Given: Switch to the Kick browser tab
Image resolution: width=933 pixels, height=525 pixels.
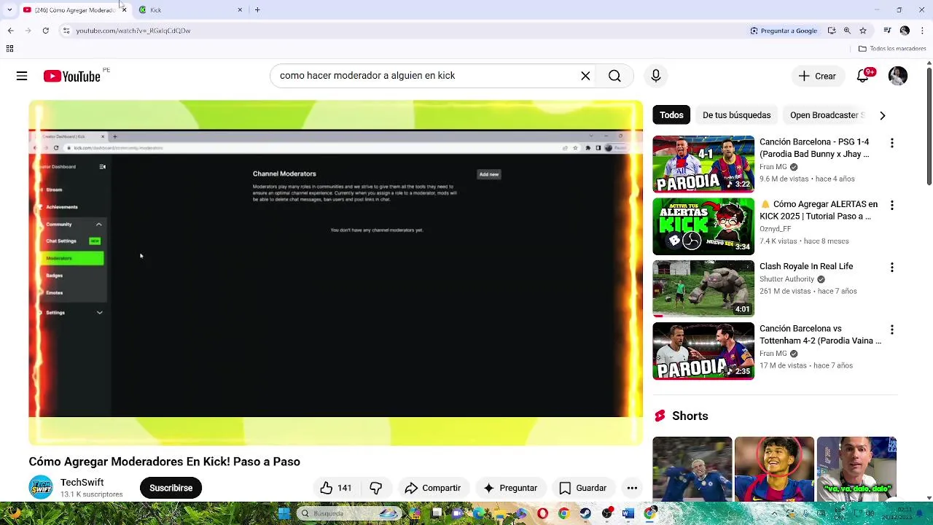Looking at the screenshot, I should point(188,9).
